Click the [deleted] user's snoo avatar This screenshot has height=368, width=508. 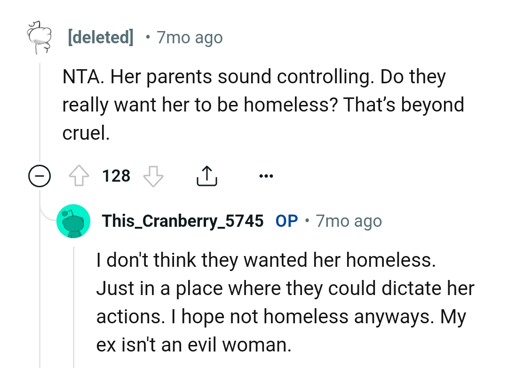(x=39, y=37)
